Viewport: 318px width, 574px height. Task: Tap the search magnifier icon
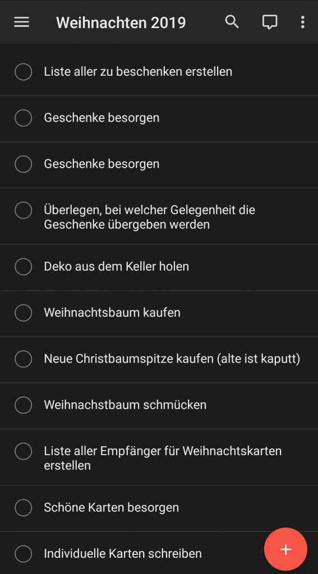pyautogui.click(x=232, y=22)
